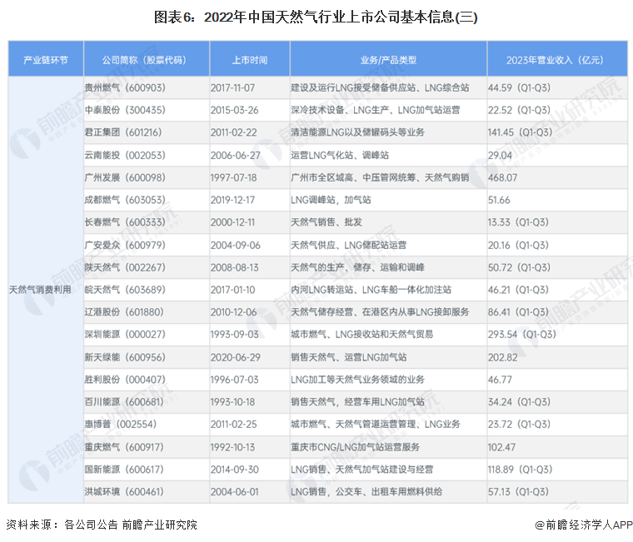Click business cell 运营LNG气化站、调峰站
The image size is (633, 542).
pos(340,155)
